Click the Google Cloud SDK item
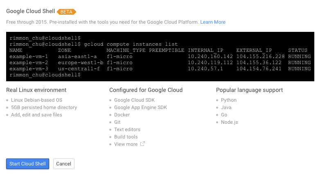 tap(134, 100)
